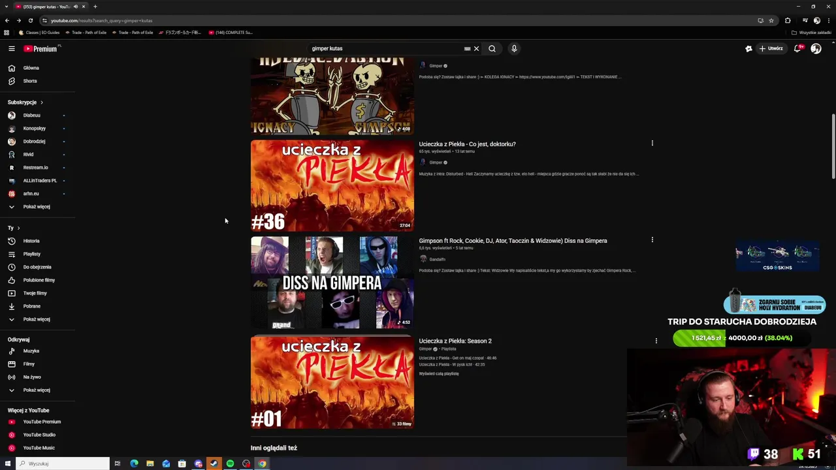This screenshot has height=470, width=836.
Task: Start voice search with microphone
Action: tap(514, 48)
